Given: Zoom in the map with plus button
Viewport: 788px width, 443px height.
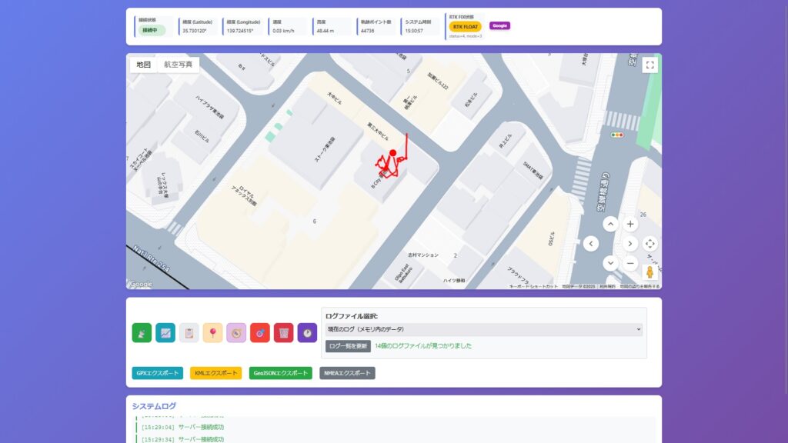Looking at the screenshot, I should tap(630, 224).
